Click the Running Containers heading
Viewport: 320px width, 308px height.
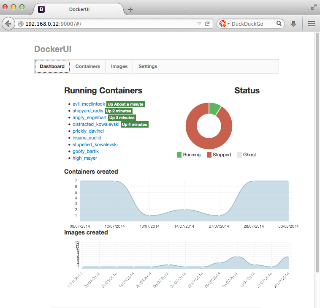tap(103, 90)
